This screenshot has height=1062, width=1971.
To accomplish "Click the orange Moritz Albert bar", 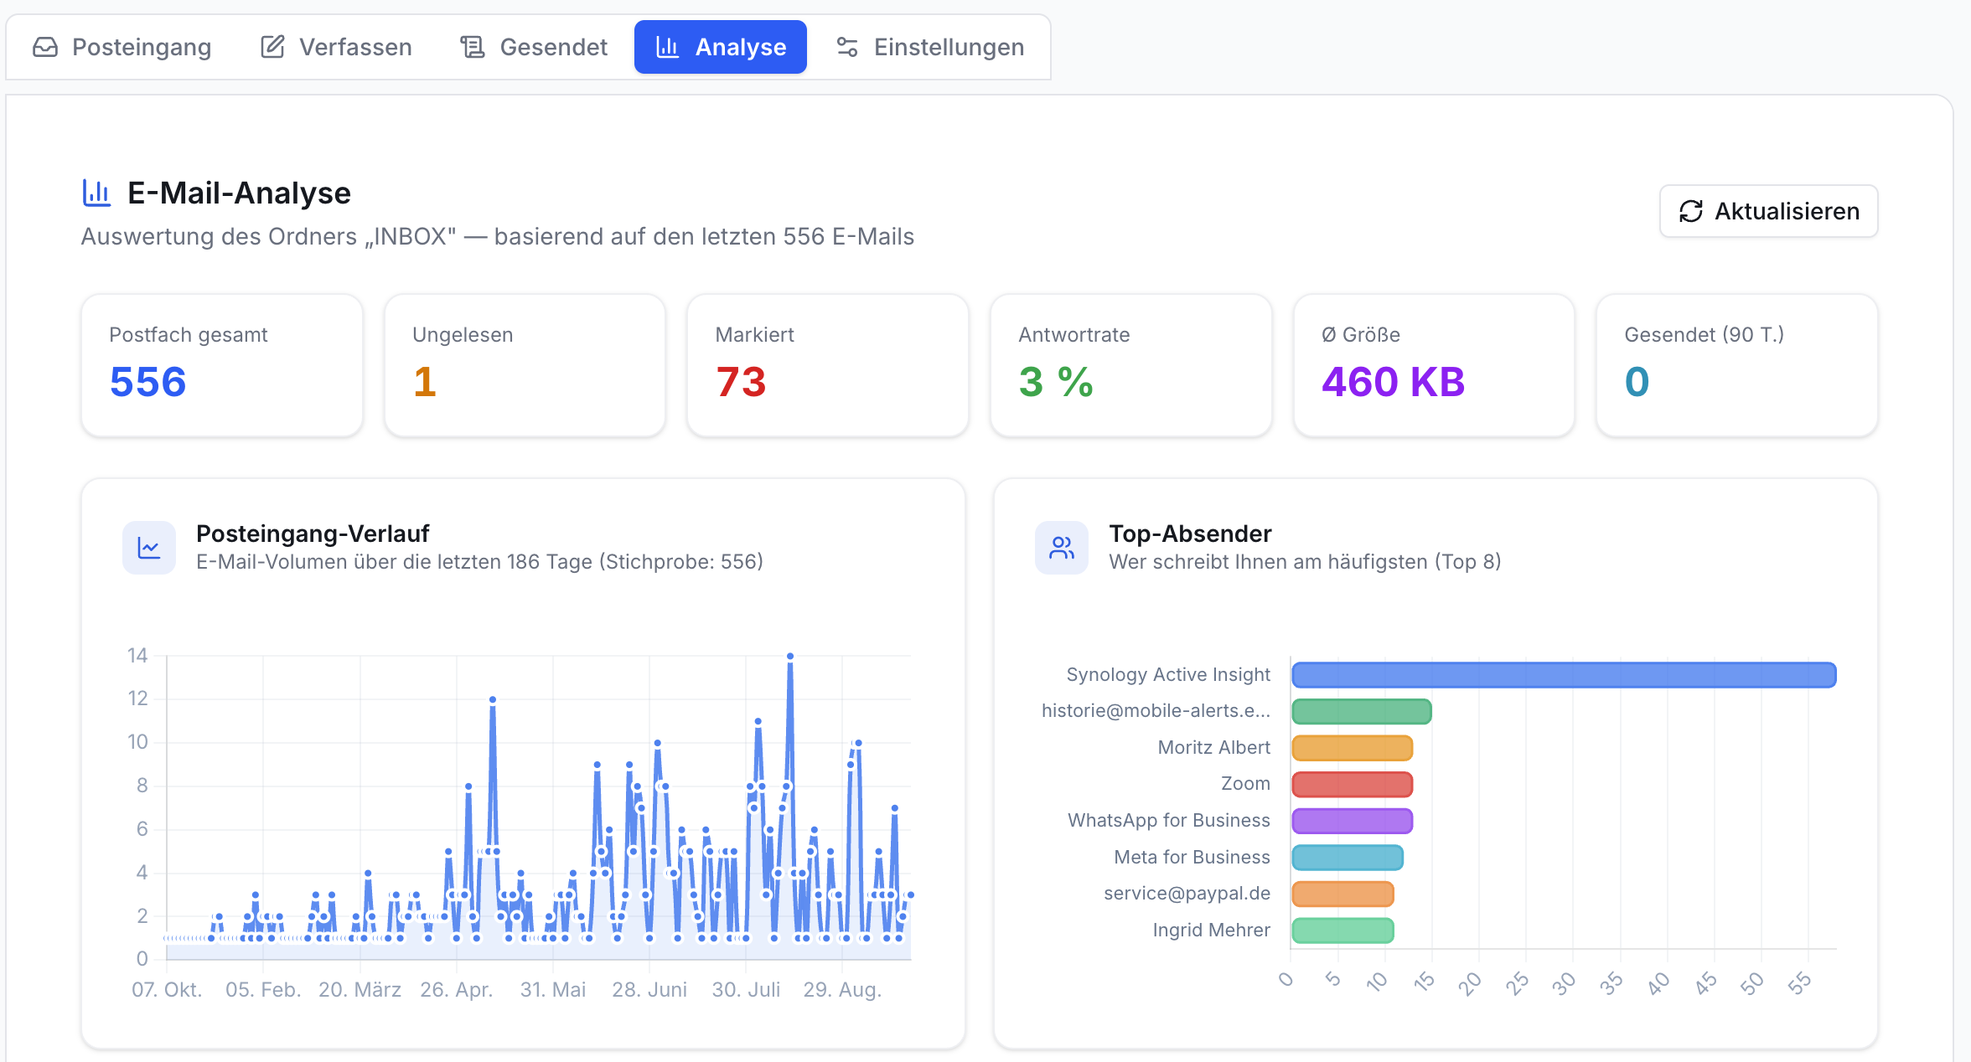I will pos(1353,748).
